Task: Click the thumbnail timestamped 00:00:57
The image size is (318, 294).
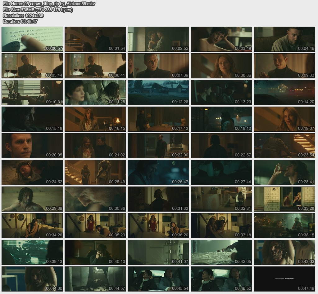Action: coord(32,39)
